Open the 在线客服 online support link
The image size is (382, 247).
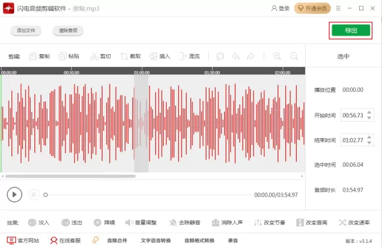[x=66, y=241]
